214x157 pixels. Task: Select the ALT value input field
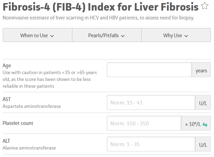151,144
